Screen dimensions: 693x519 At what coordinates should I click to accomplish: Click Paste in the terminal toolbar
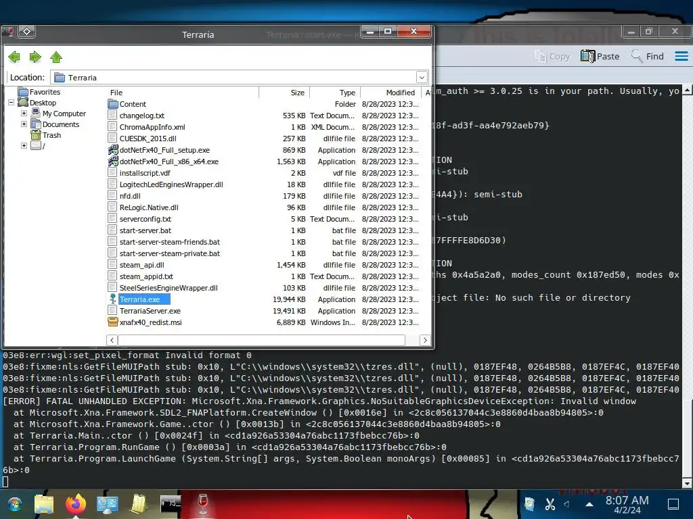tap(600, 57)
